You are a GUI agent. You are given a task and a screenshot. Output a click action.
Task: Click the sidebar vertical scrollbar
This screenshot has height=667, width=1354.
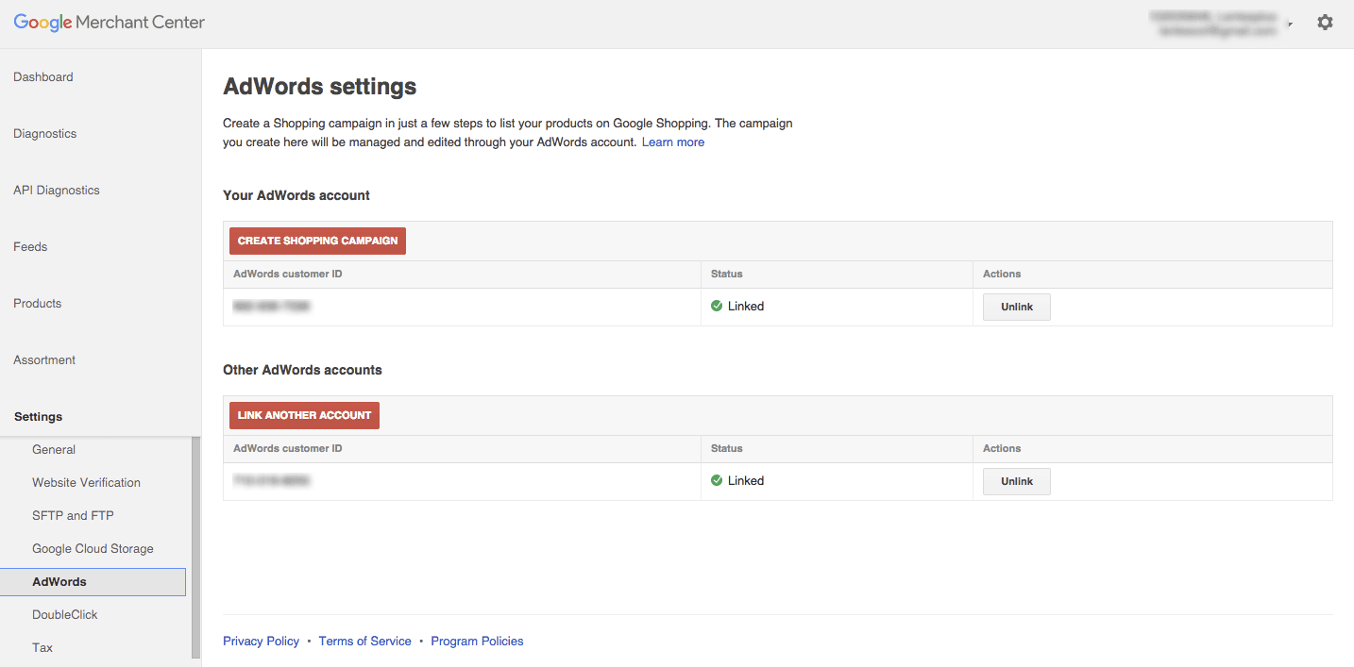pos(196,547)
